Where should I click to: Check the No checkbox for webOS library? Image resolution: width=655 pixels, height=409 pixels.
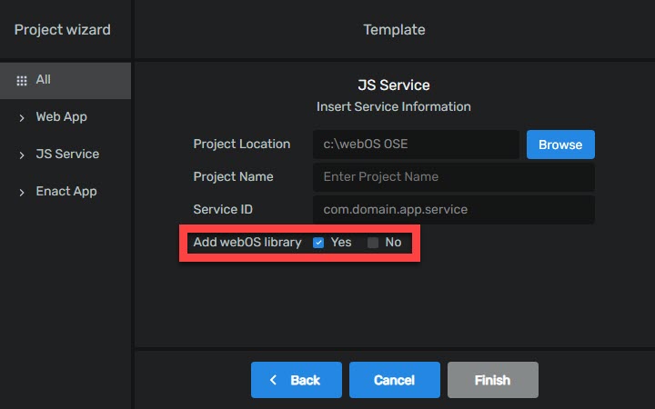[x=373, y=243]
